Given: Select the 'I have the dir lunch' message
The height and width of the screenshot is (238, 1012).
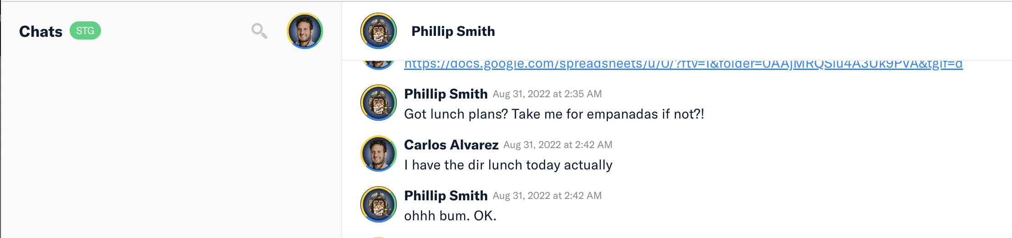Looking at the screenshot, I should [x=508, y=165].
